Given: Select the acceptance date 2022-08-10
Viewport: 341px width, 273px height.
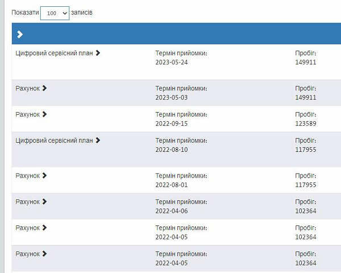Looking at the screenshot, I should [x=171, y=150].
